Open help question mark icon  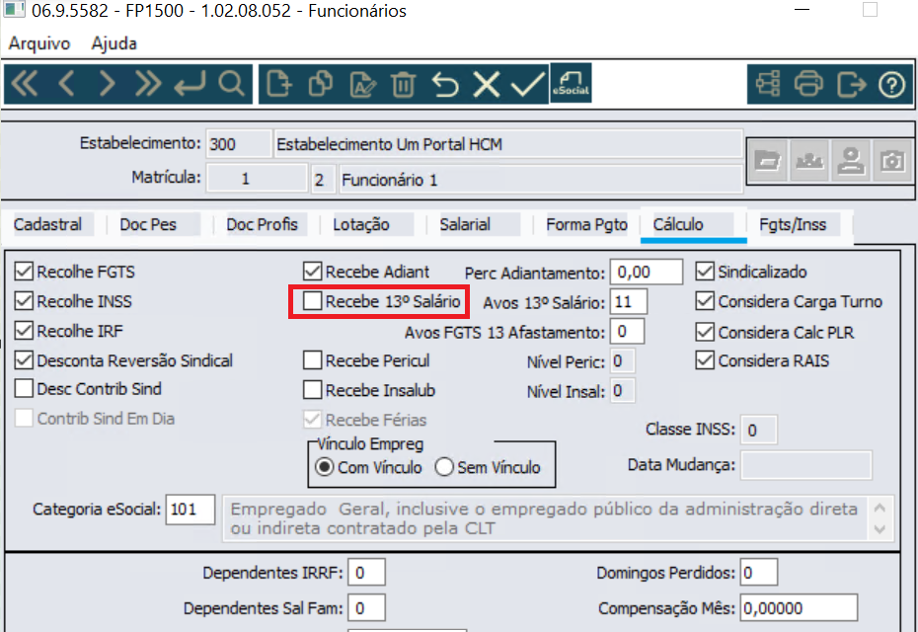[891, 84]
